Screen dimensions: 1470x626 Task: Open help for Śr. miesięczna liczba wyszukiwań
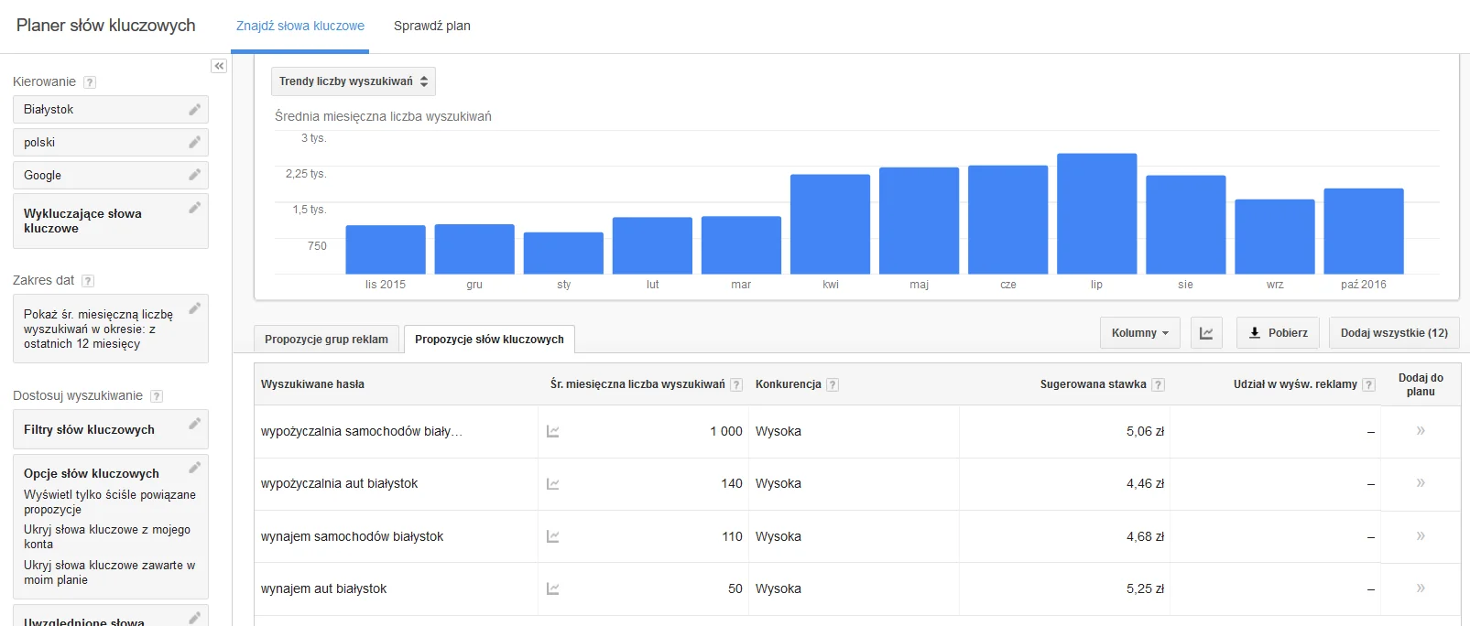736,385
